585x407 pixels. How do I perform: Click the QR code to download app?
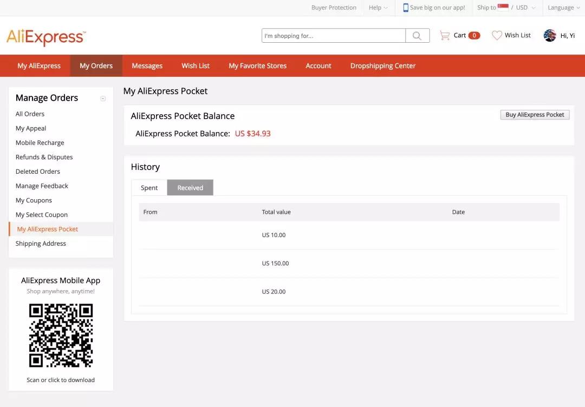tap(61, 336)
